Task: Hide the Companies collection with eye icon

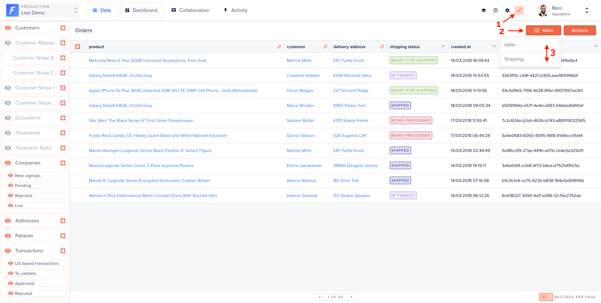Action: 8,163
